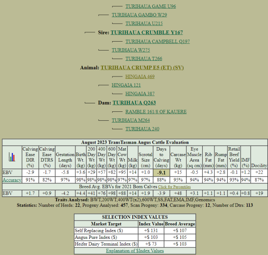Open TURIHAUA 240 link

click(x=142, y=129)
